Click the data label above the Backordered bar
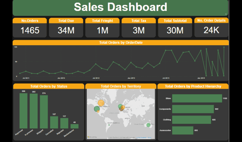Viewport: 242px width, 142px height. (74, 122)
